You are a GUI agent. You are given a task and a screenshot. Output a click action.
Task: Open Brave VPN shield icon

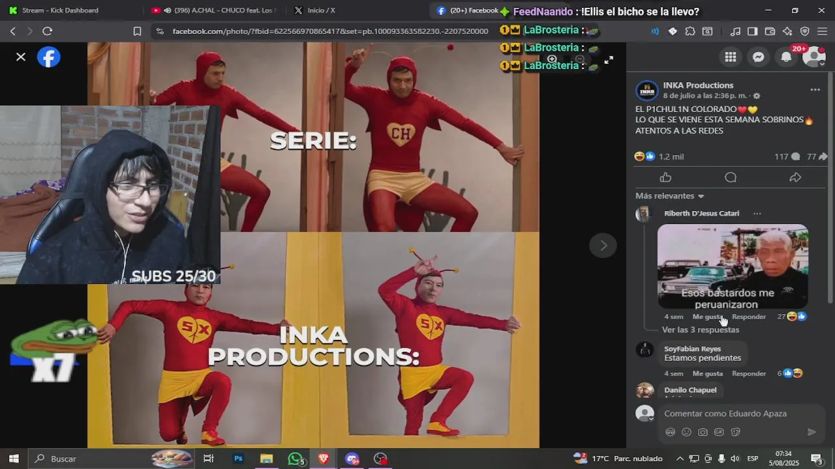pos(805,31)
